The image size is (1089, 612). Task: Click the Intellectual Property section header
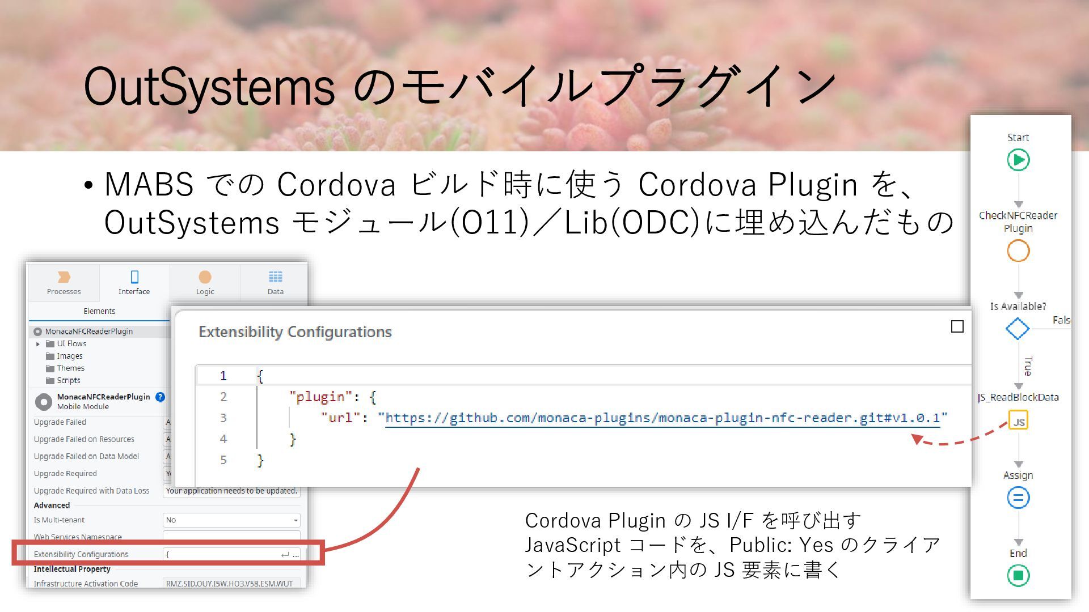click(72, 569)
